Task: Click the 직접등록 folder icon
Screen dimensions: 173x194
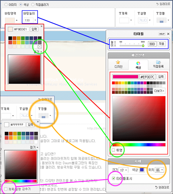Action: (x=158, y=62)
